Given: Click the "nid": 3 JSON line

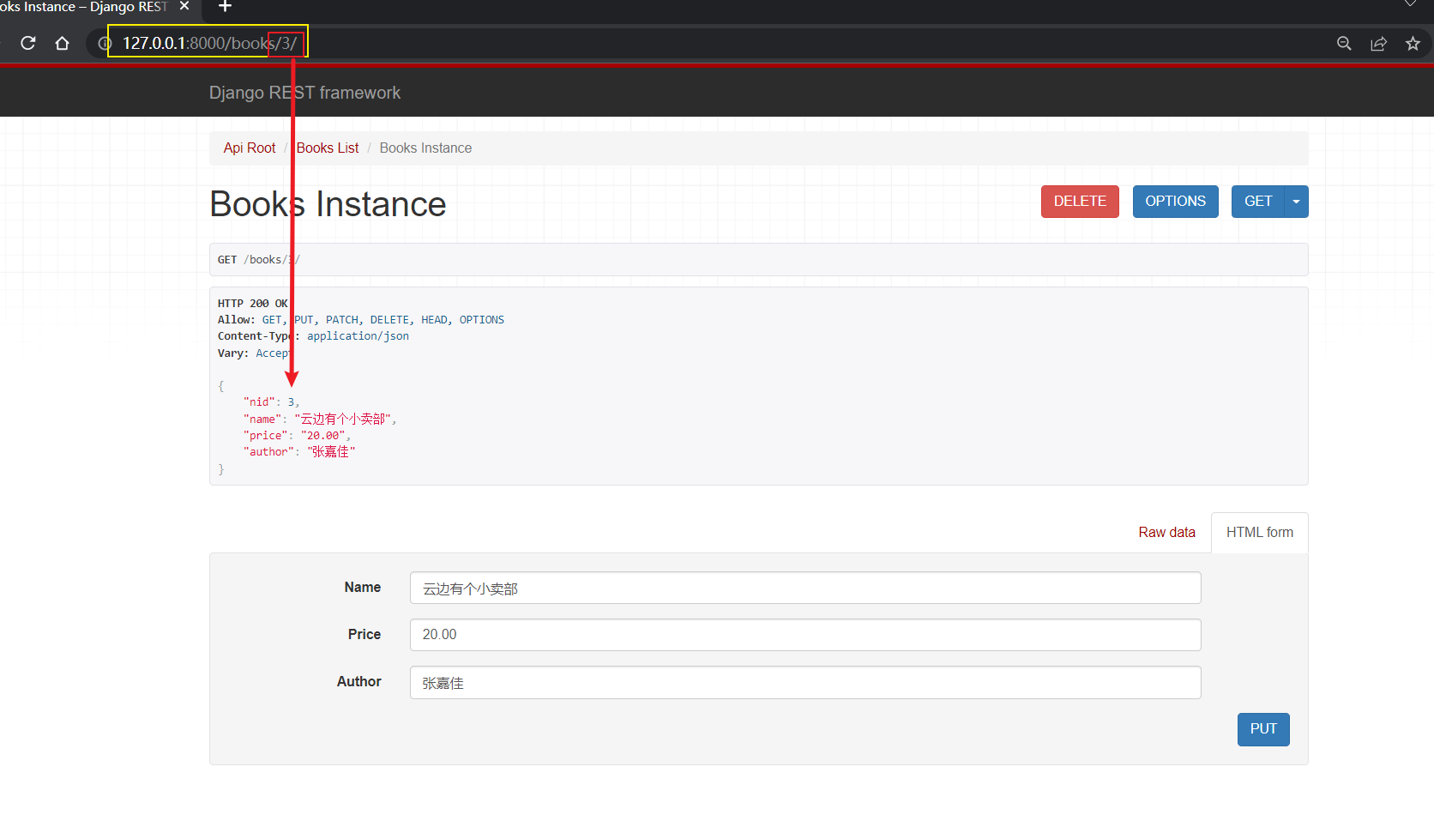Looking at the screenshot, I should pyautogui.click(x=271, y=402).
